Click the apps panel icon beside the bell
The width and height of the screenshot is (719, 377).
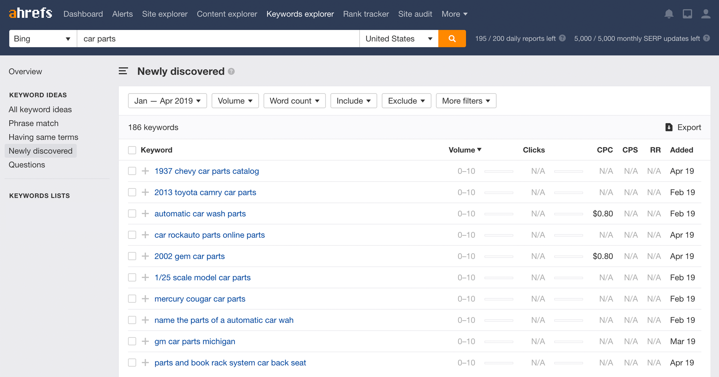pos(687,14)
